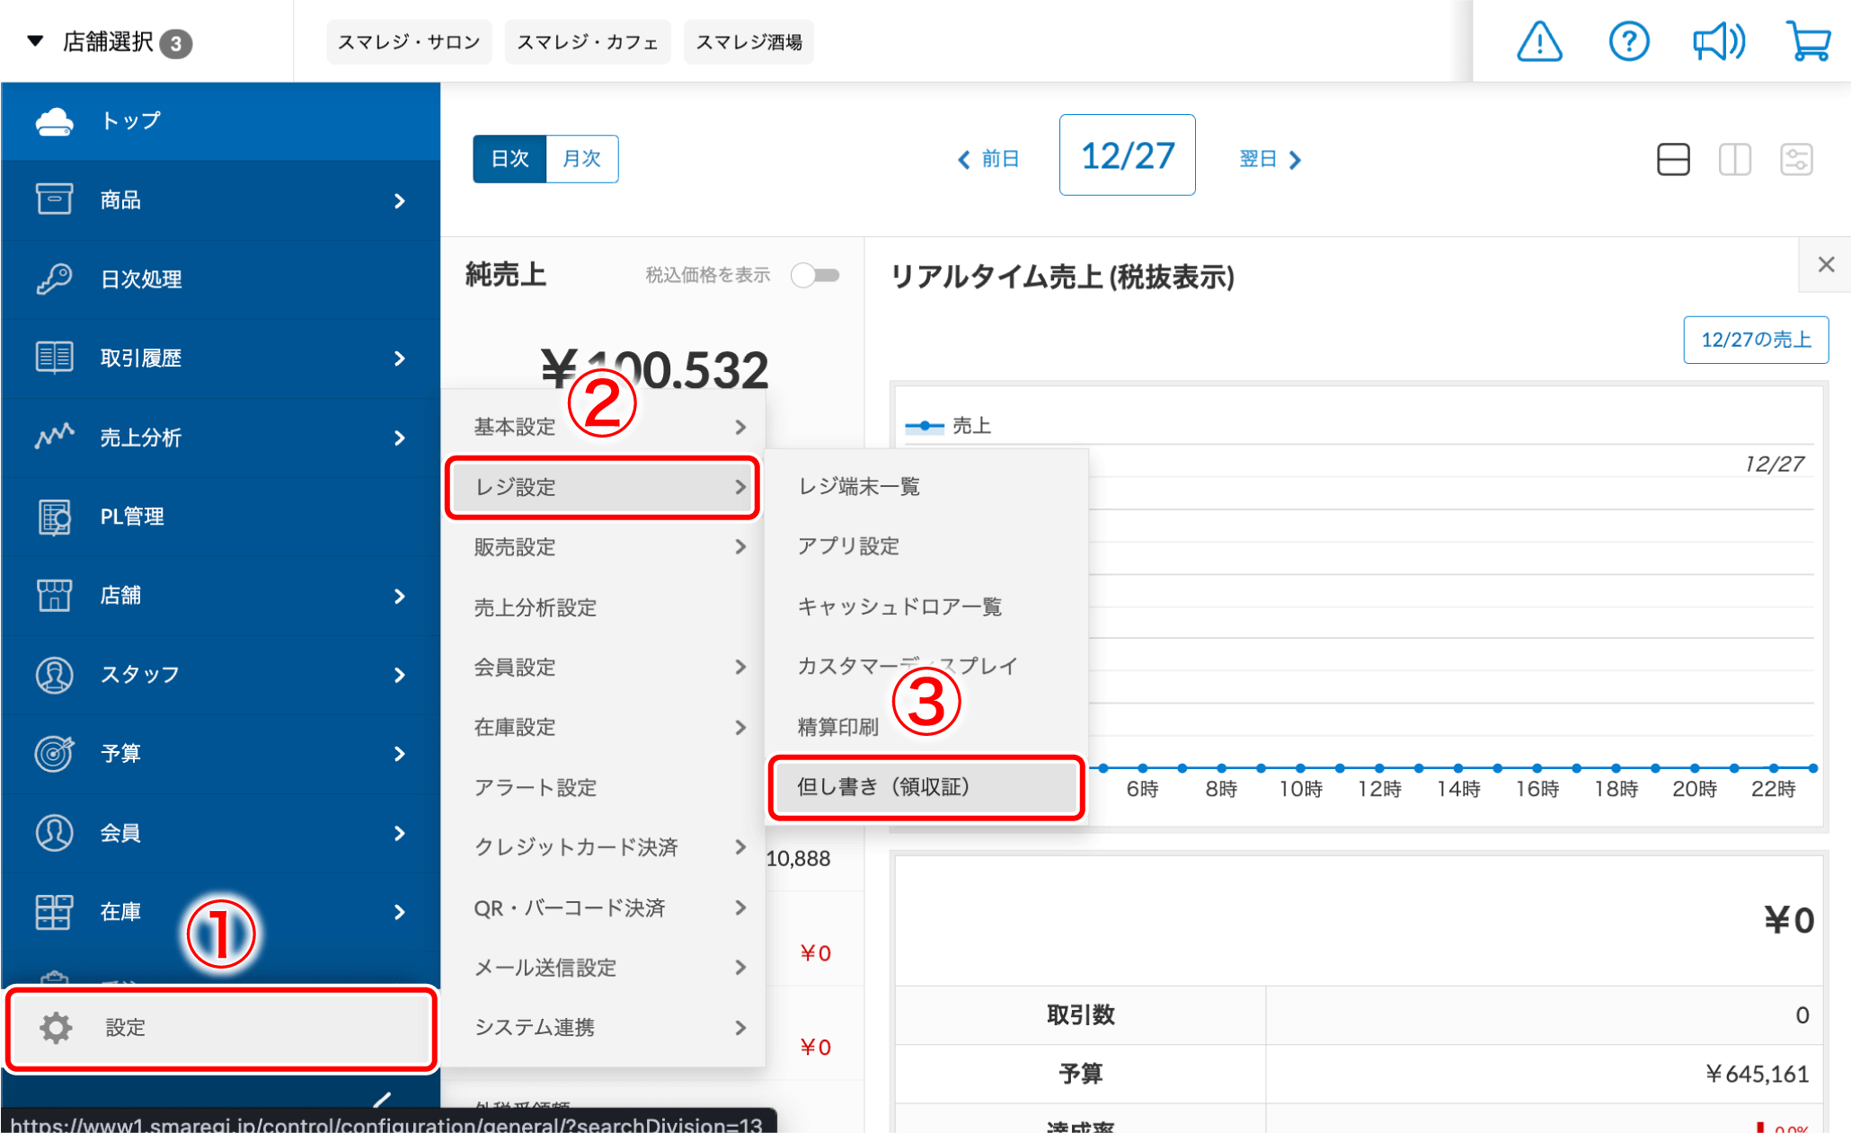This screenshot has width=1851, height=1133.
Task: Open QR・バーコード決済 submenu
Action: pos(603,907)
